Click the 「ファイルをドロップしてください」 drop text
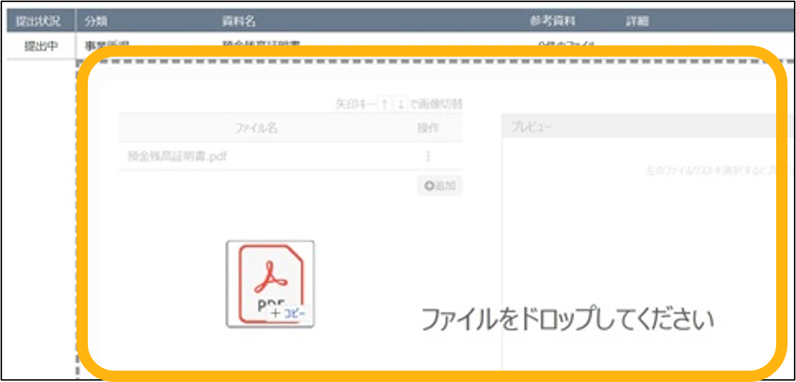Image resolution: width=796 pixels, height=382 pixels. (567, 320)
